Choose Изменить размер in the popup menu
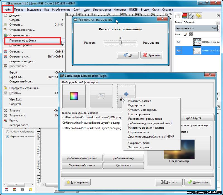The image size is (223, 195). (x=140, y=101)
